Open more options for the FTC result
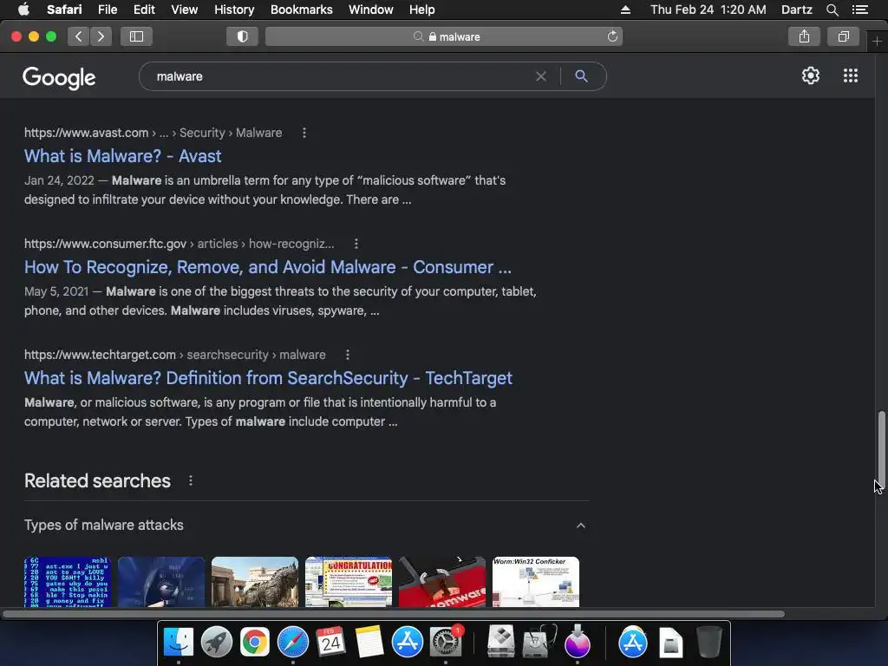The width and height of the screenshot is (888, 666). click(x=356, y=244)
